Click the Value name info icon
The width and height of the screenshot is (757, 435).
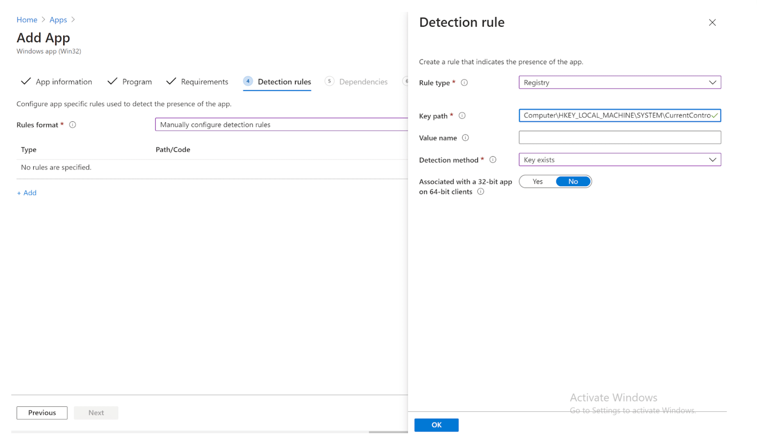(465, 138)
